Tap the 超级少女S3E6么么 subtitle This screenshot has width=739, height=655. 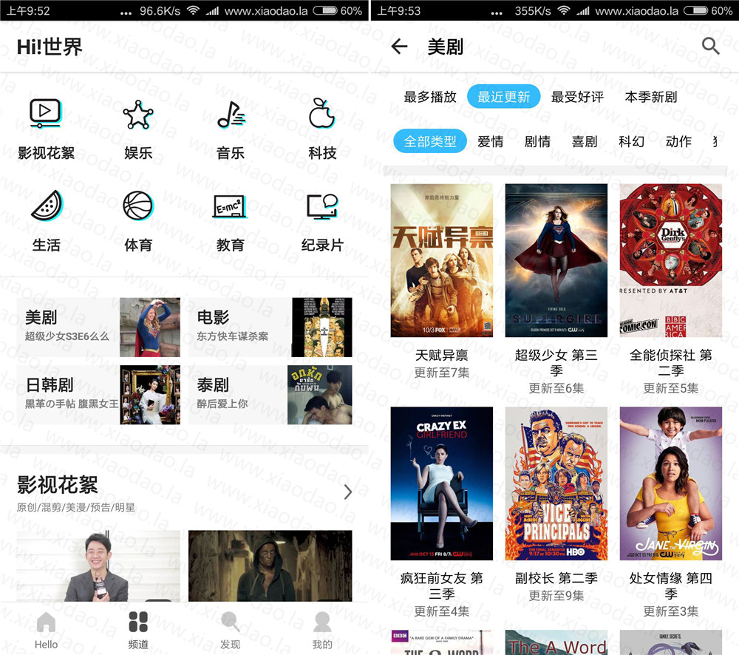67,336
